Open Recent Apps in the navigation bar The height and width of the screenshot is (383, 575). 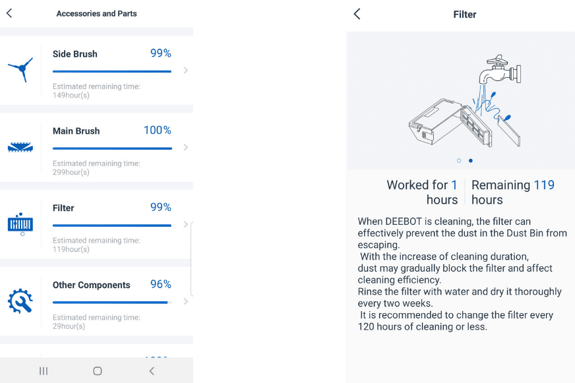(x=43, y=371)
